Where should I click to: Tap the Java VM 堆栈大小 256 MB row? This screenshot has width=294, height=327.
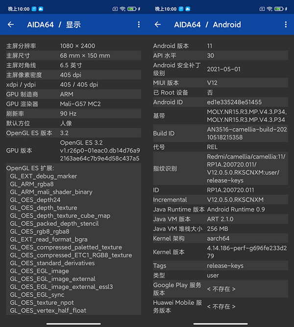pyautogui.click(x=220, y=229)
